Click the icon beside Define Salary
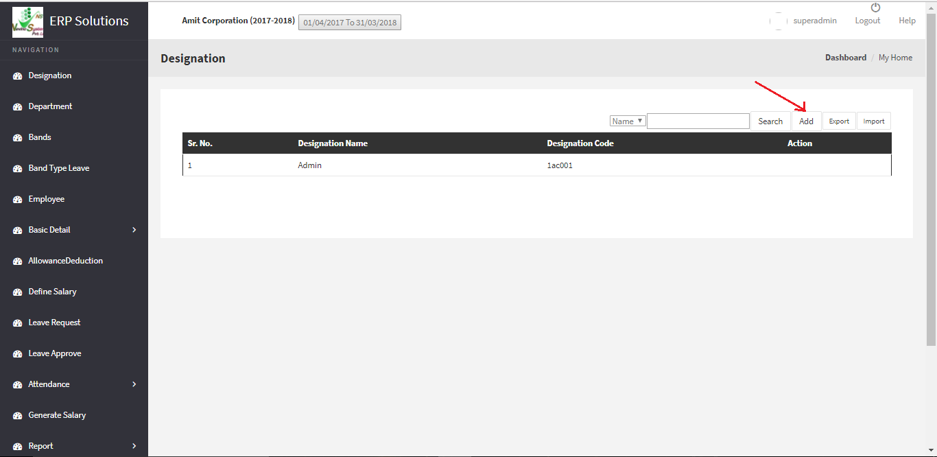The height and width of the screenshot is (457, 937). (18, 292)
